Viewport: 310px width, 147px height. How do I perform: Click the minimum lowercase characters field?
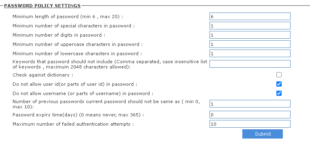(250, 53)
